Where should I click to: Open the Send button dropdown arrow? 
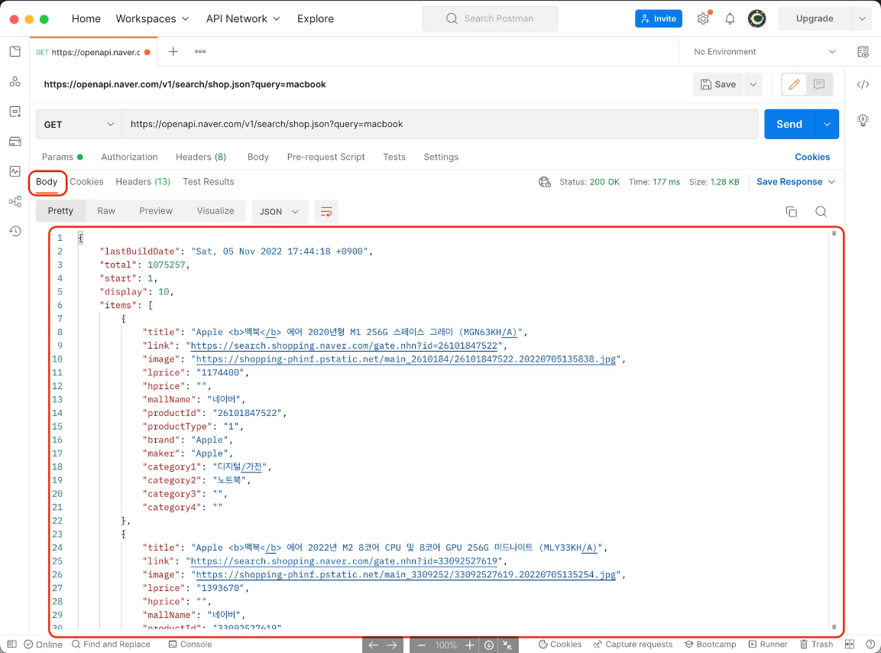click(x=827, y=125)
